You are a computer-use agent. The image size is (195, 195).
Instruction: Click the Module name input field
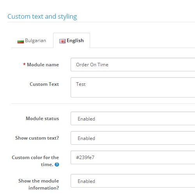pyautogui.click(x=133, y=65)
